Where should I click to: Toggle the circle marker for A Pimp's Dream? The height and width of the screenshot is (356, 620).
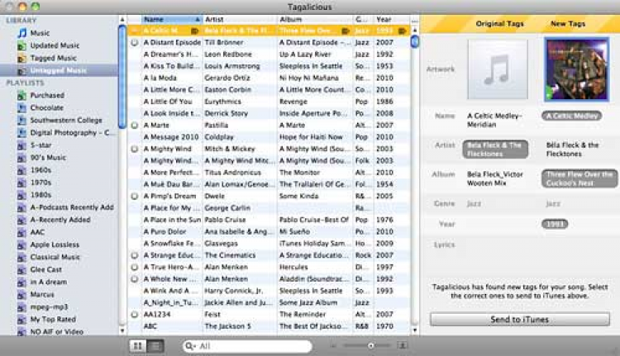click(x=135, y=196)
